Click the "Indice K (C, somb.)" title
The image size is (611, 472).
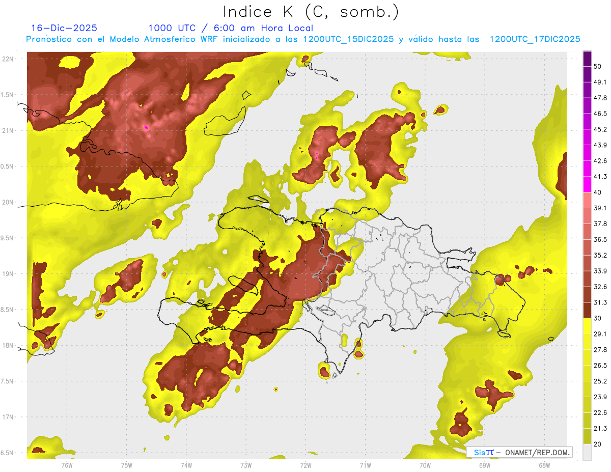coord(311,12)
